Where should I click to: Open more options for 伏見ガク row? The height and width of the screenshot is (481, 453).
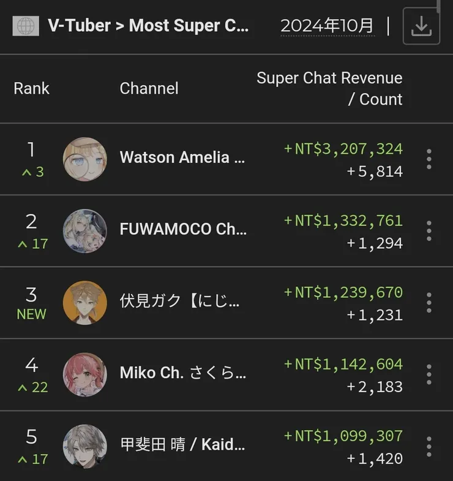click(x=429, y=303)
